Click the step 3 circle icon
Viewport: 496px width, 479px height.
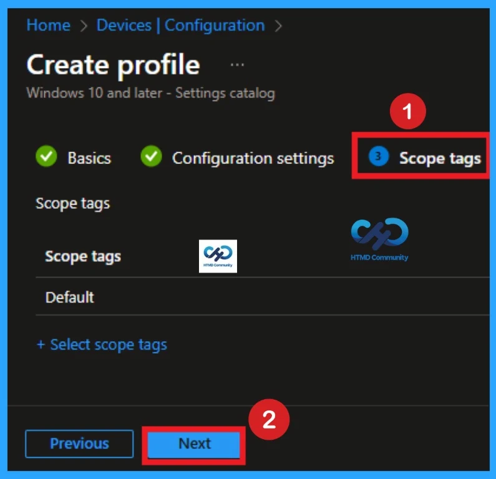tap(378, 156)
